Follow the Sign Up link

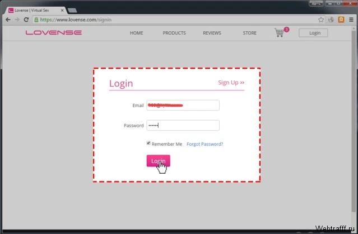click(231, 83)
